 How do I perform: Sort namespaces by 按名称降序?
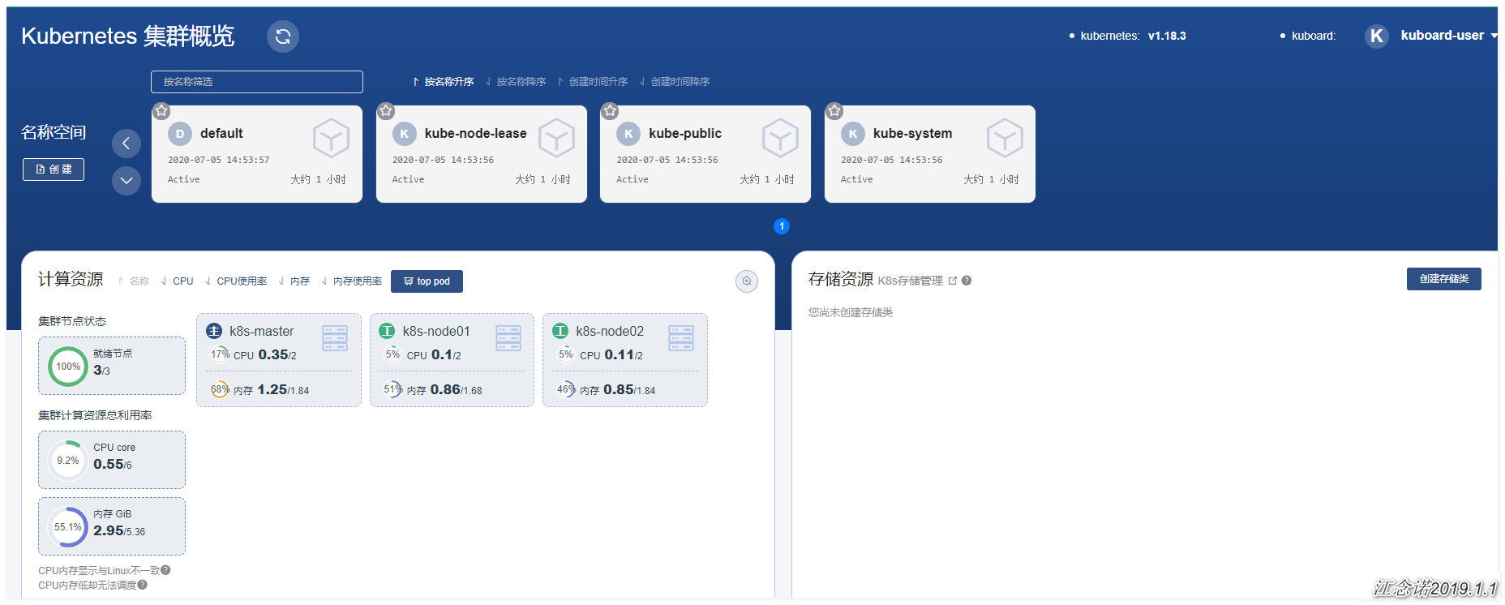(516, 82)
